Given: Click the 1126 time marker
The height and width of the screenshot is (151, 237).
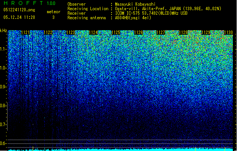Looking at the screenshot, I should tap(138, 32).
